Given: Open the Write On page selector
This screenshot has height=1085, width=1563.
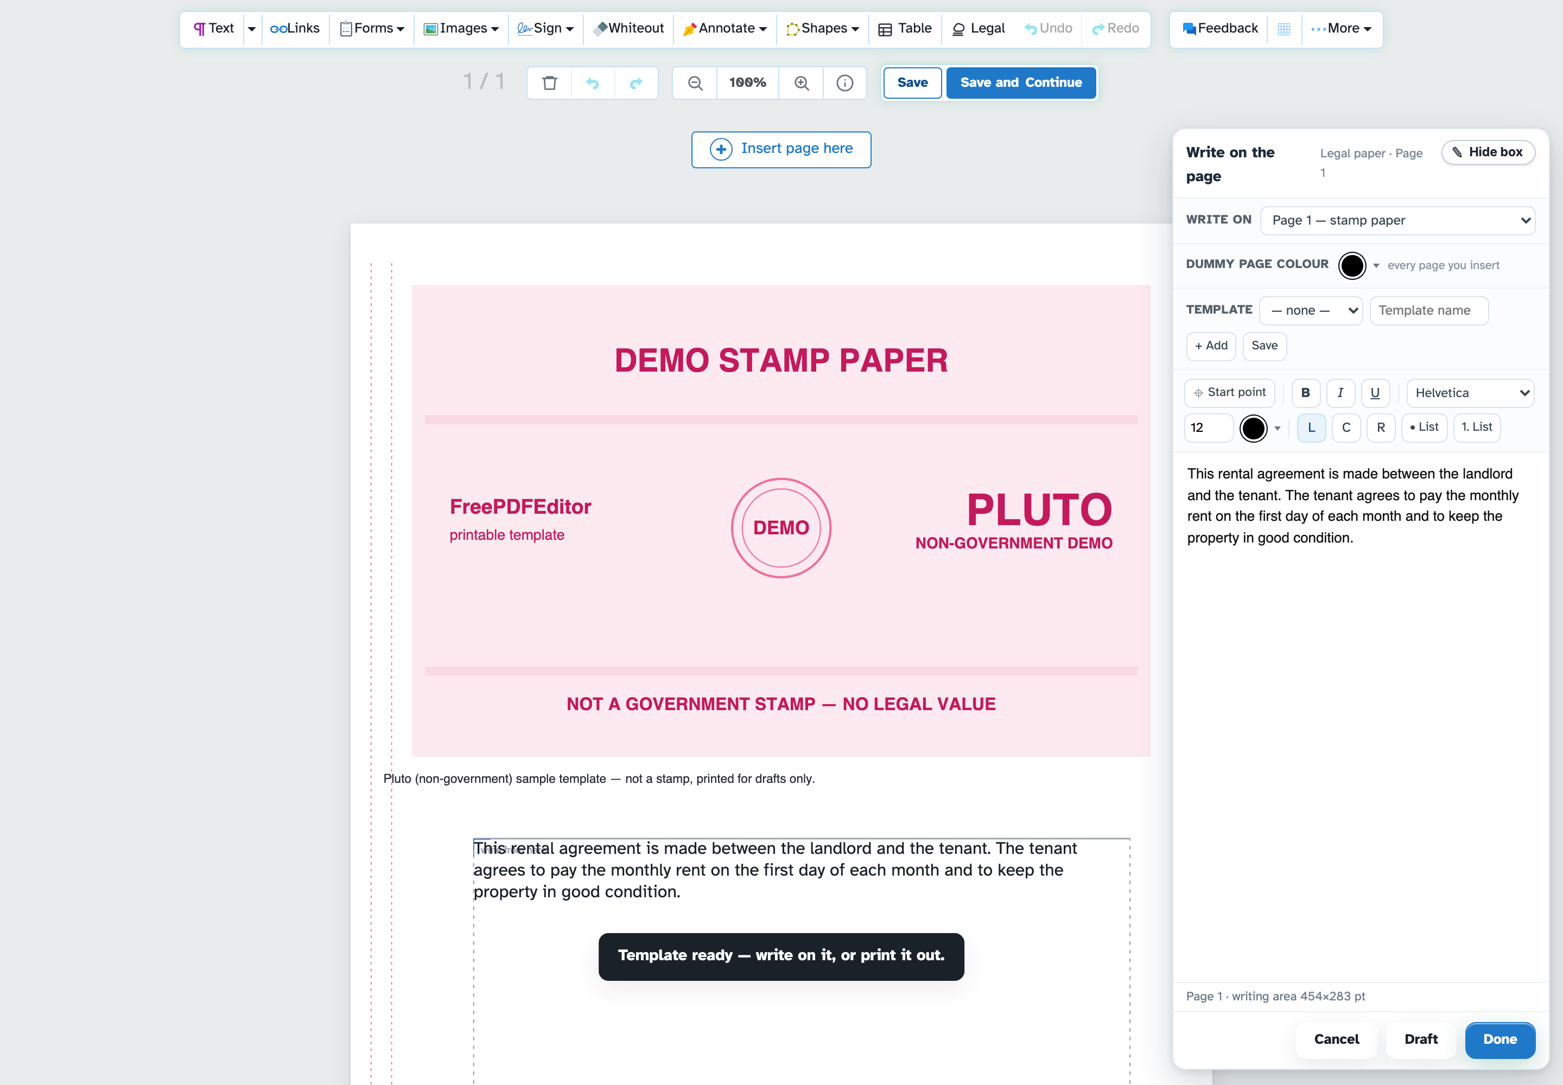Looking at the screenshot, I should (x=1397, y=220).
